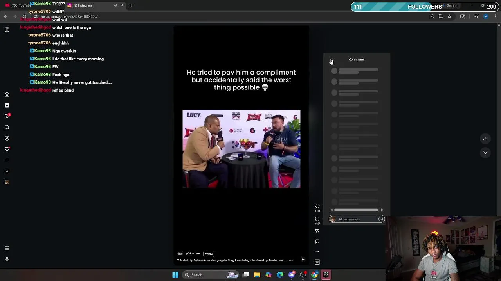Click the comments horizontal scrollbar

pos(356,210)
